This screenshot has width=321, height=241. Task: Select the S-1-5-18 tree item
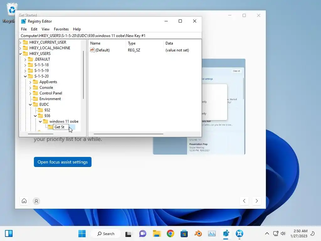point(41,65)
